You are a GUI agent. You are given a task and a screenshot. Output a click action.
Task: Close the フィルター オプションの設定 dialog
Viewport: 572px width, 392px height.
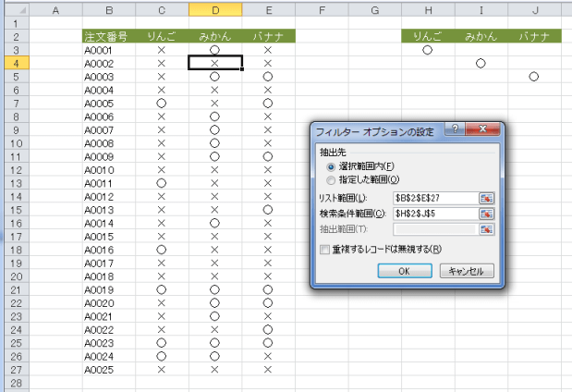pos(481,130)
